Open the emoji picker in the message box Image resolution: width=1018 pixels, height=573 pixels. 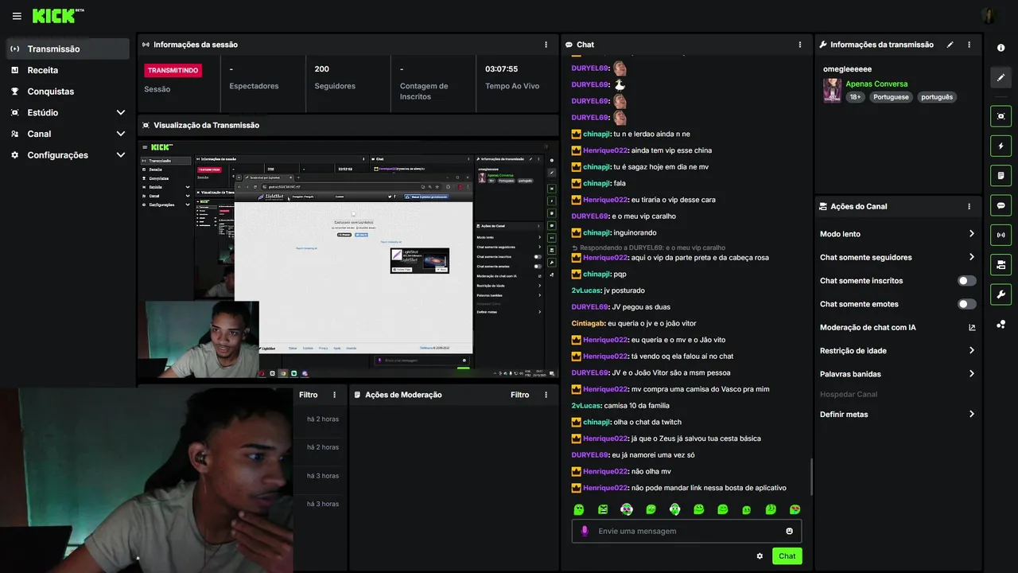[x=790, y=531]
